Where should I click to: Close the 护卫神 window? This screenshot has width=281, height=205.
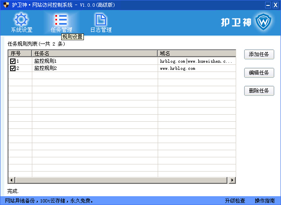tap(275, 5)
